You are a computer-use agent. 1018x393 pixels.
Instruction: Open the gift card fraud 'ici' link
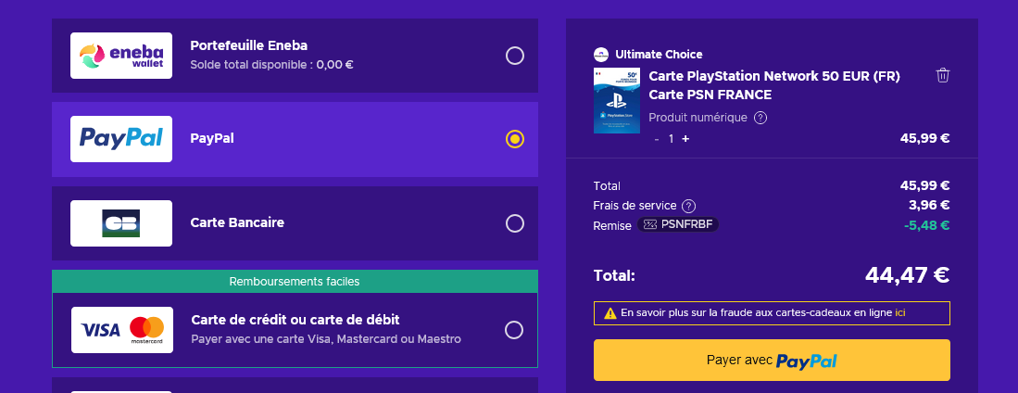[900, 313]
